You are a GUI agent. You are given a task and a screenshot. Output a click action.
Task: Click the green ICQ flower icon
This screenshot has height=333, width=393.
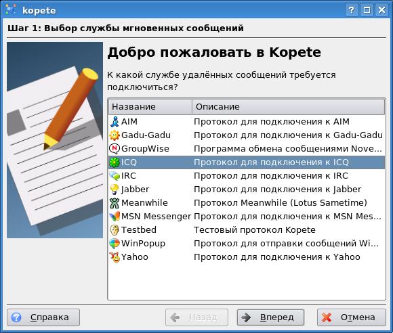point(115,162)
